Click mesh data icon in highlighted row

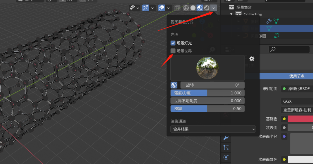[269, 28]
